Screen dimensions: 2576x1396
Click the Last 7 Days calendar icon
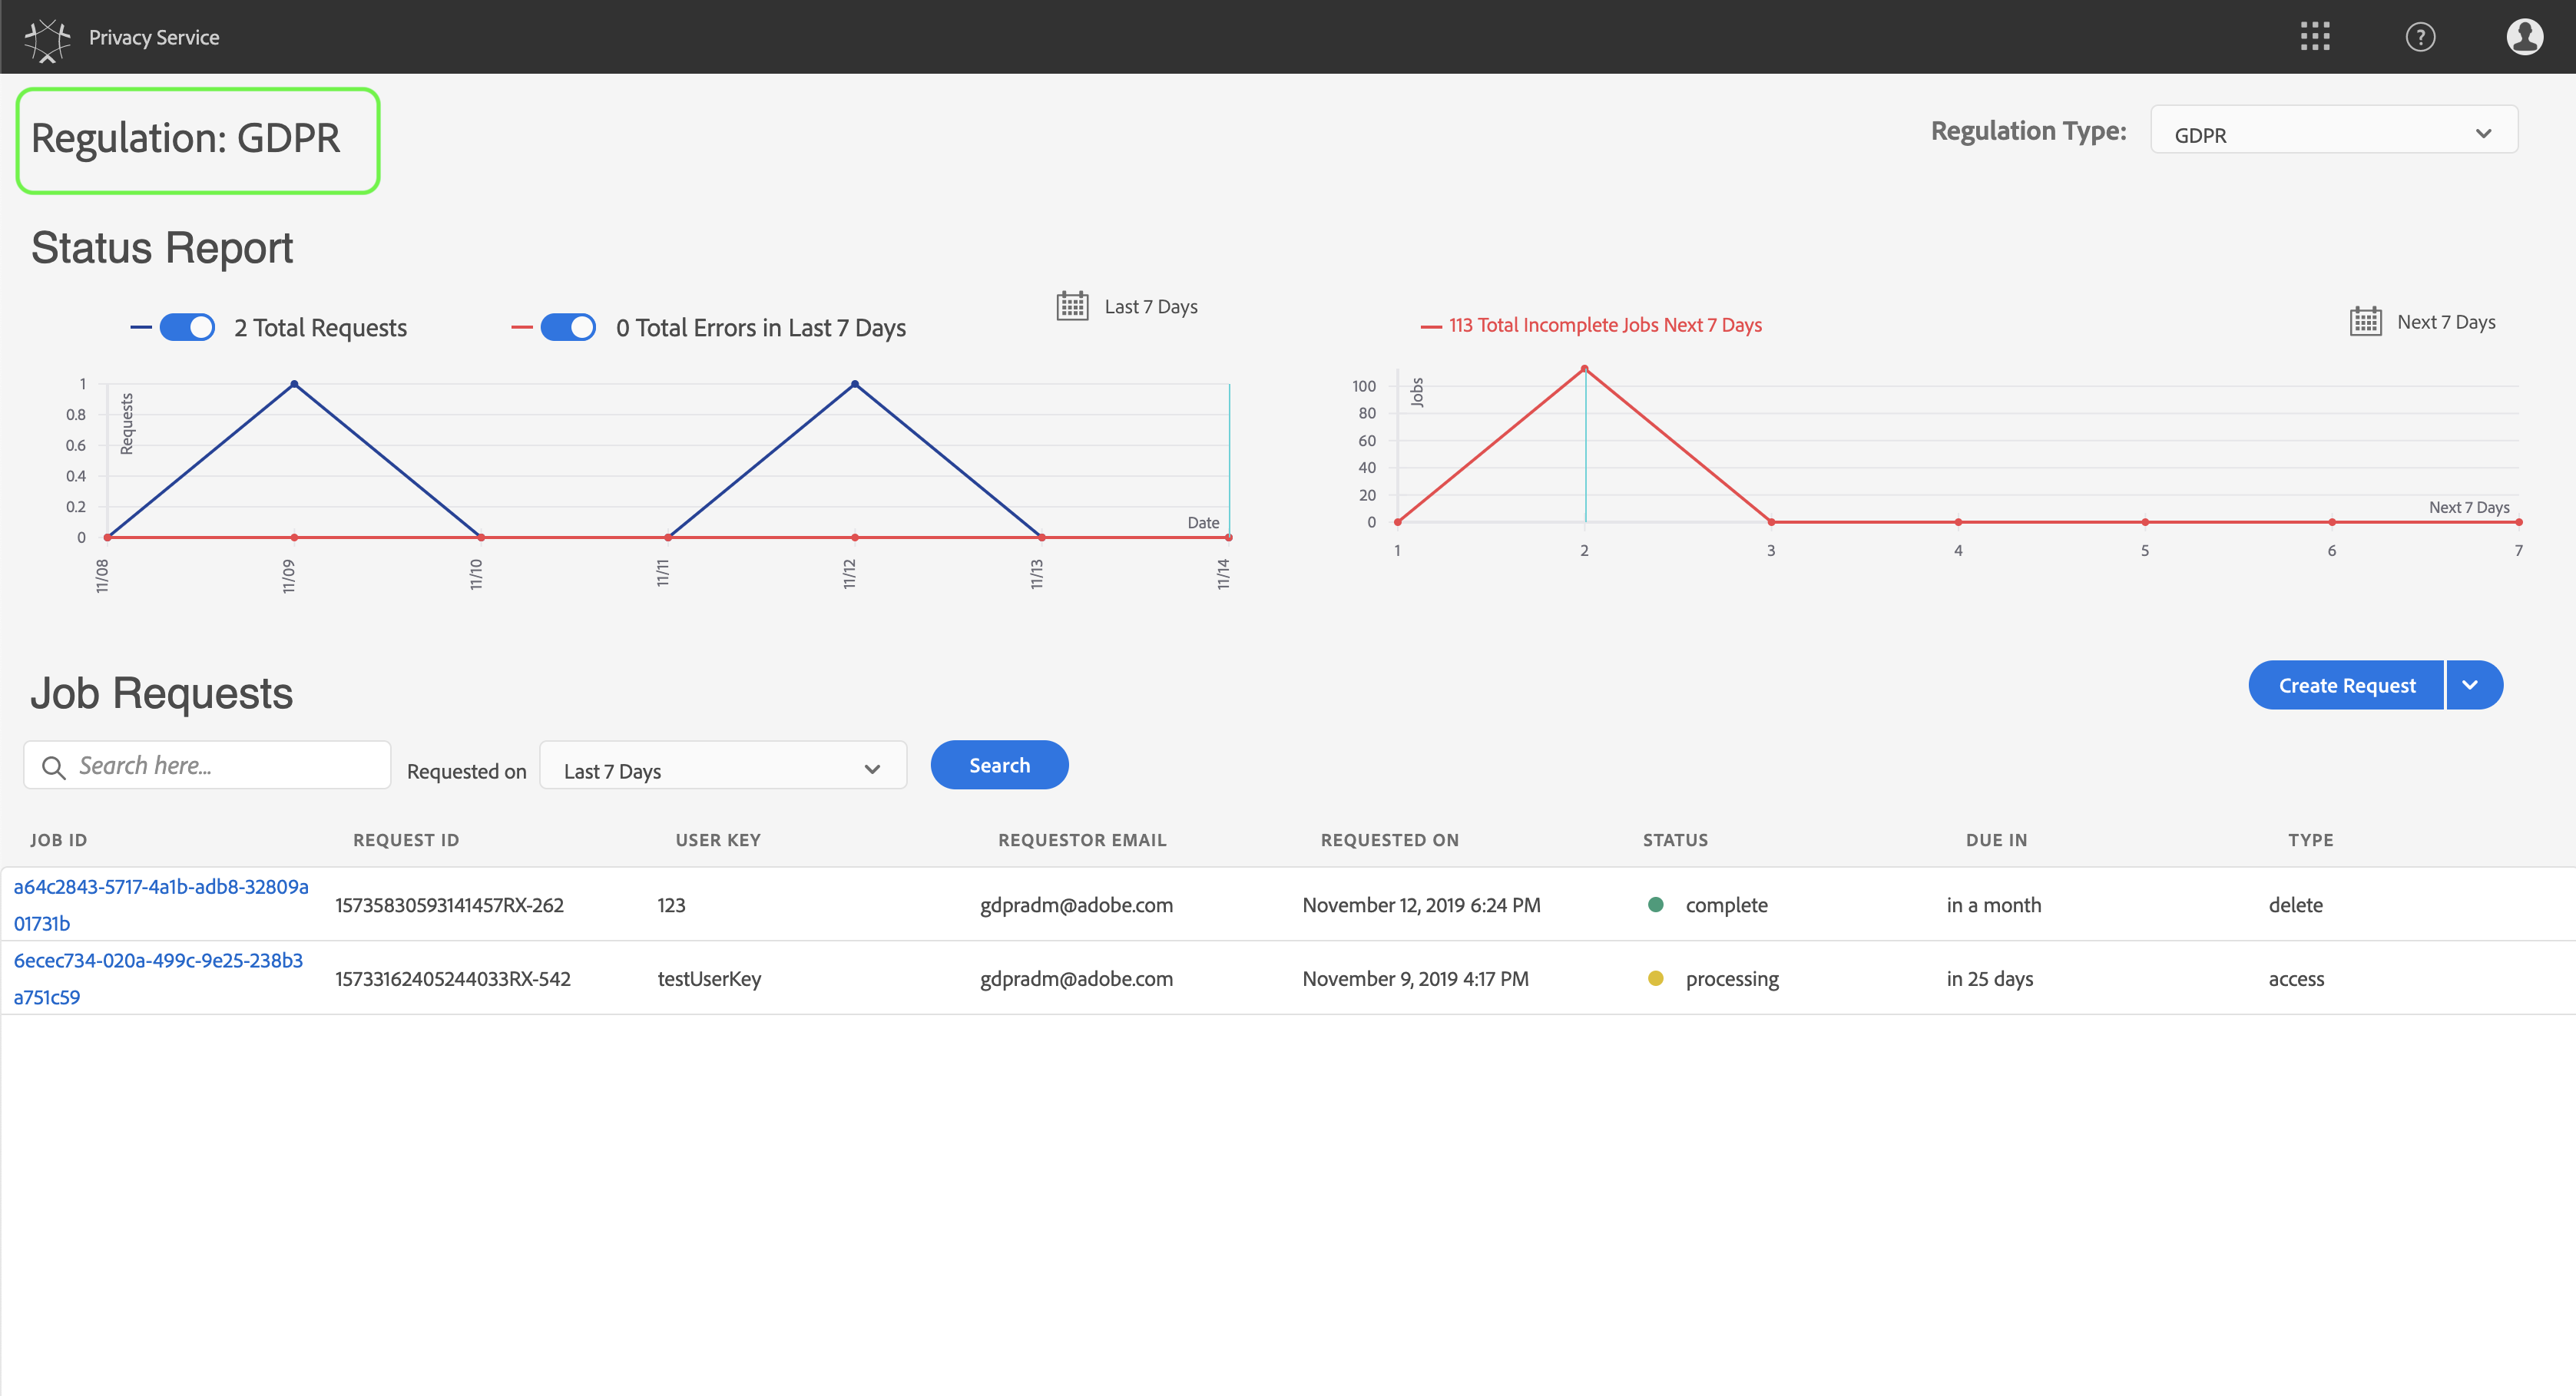[x=1072, y=306]
